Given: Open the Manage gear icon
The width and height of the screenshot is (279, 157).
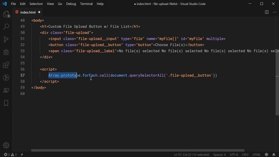Looking at the screenshot, I should tap(6, 145).
